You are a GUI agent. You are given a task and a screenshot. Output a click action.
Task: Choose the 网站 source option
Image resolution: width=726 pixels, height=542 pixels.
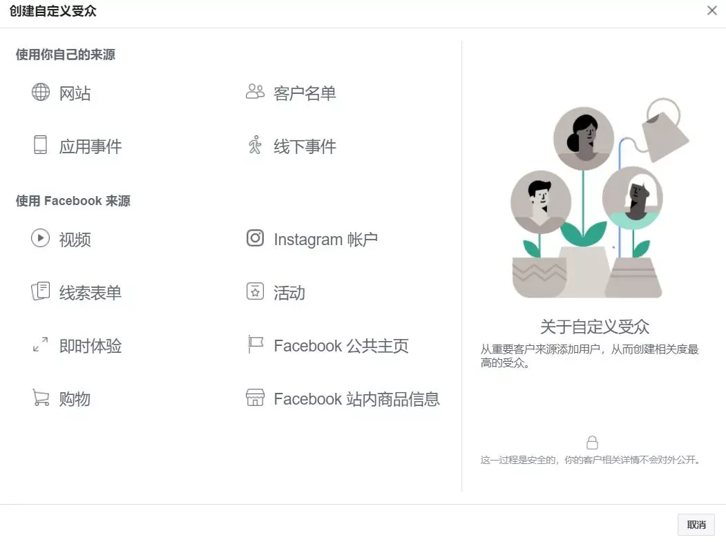click(61, 93)
